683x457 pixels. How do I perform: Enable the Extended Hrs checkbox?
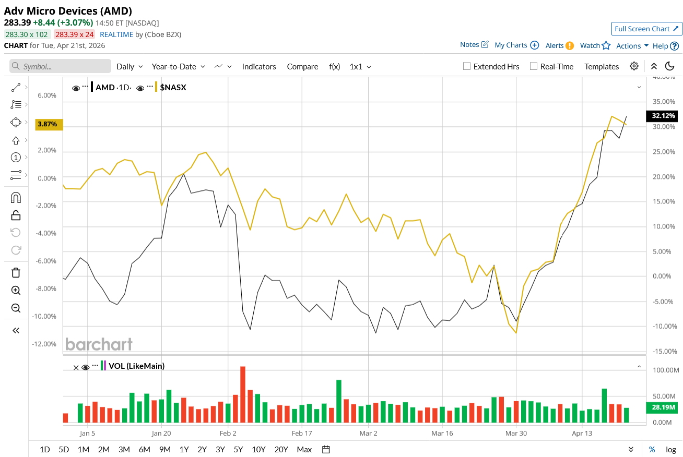pos(467,66)
